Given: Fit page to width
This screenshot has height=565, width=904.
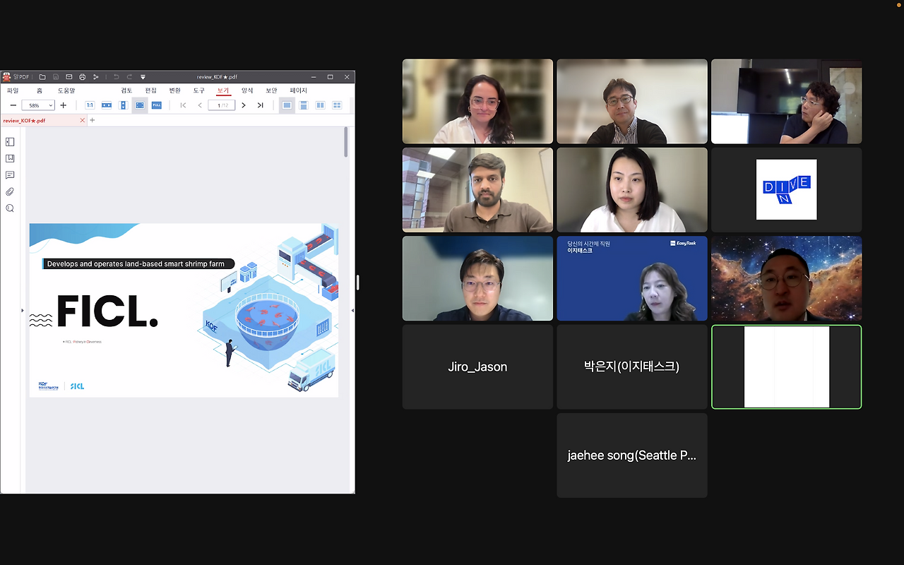Looking at the screenshot, I should click(x=107, y=105).
